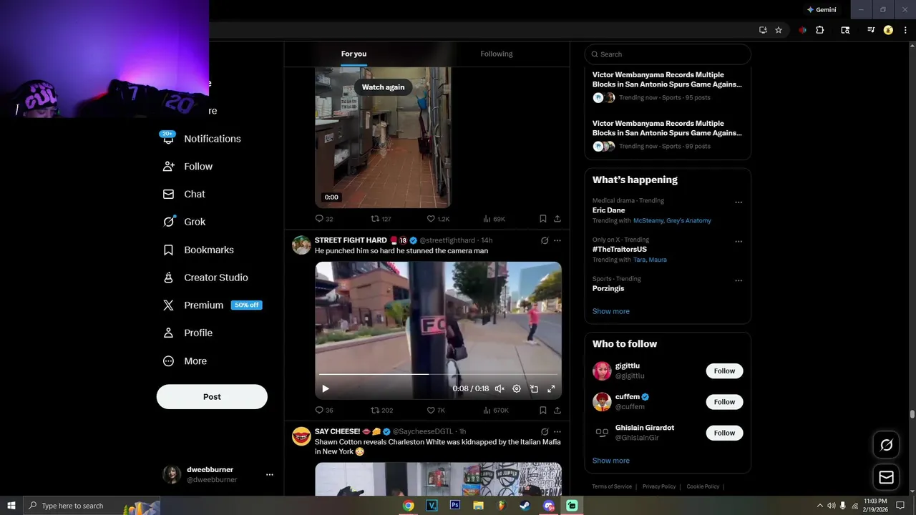Open Chrome three-dot menu
The width and height of the screenshot is (916, 515).
[x=905, y=30]
